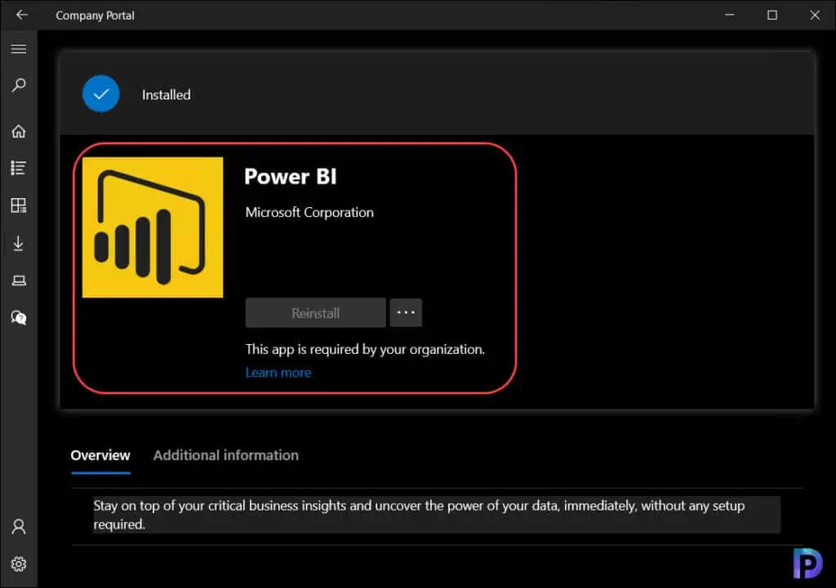Open Help & support chat icon
Viewport: 836px width, 588px height.
(19, 317)
